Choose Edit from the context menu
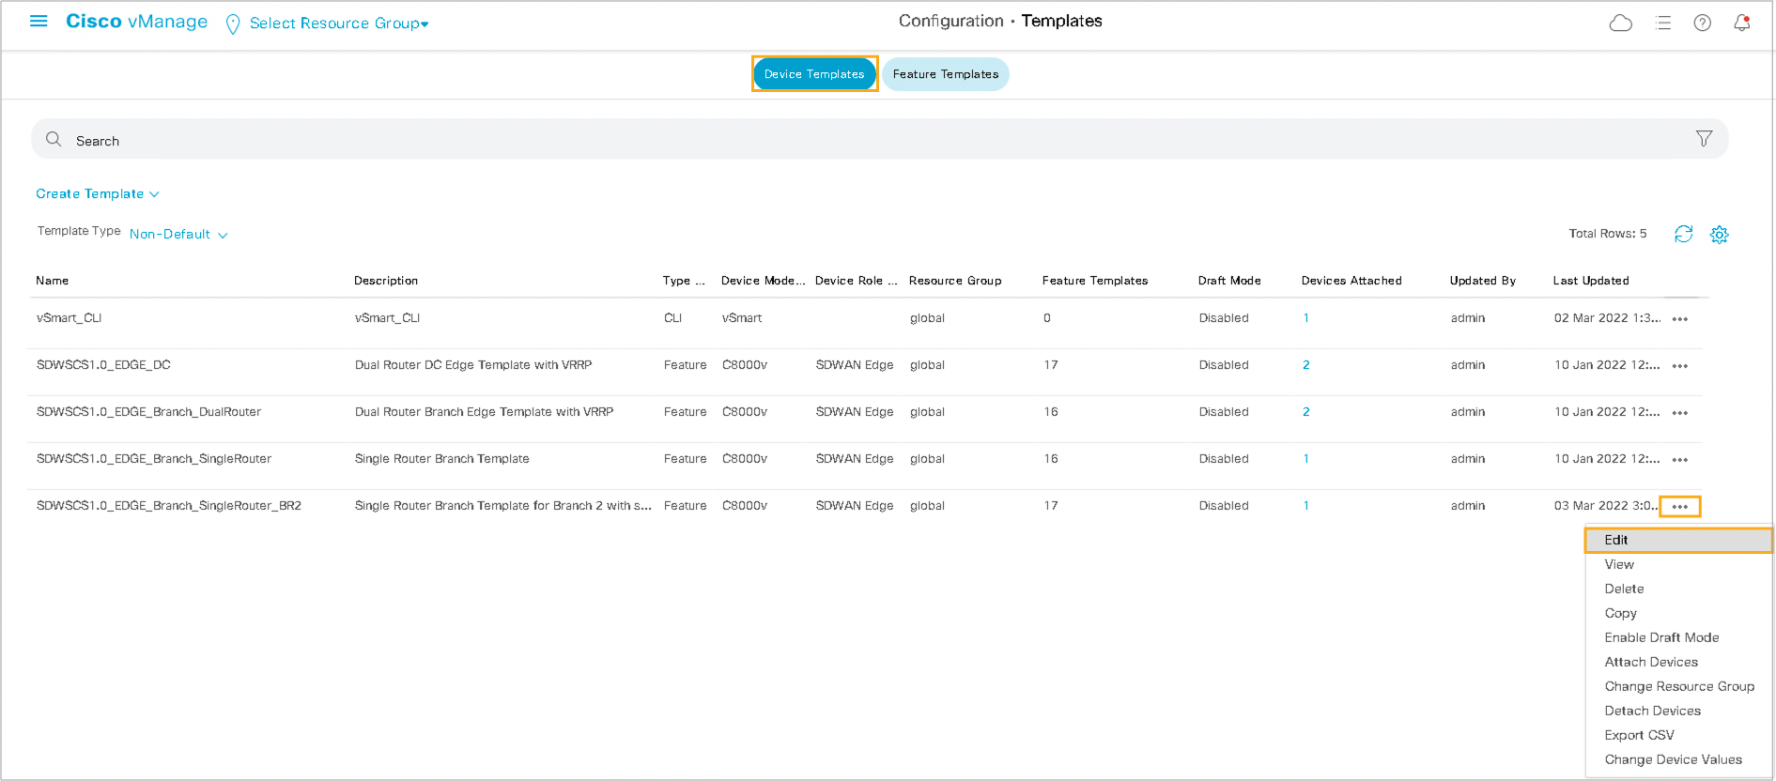This screenshot has height=781, width=1776. coord(1678,540)
